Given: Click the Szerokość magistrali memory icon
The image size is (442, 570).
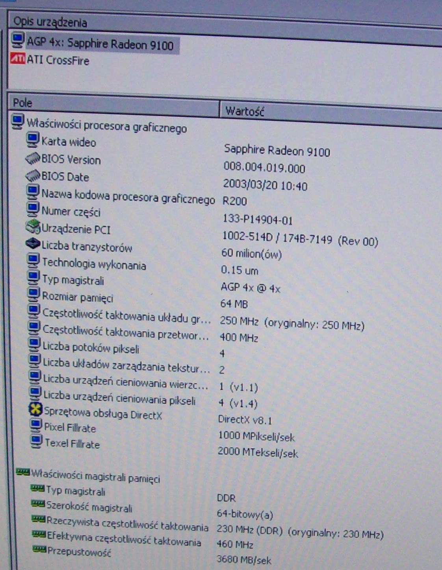Looking at the screenshot, I should tap(38, 504).
